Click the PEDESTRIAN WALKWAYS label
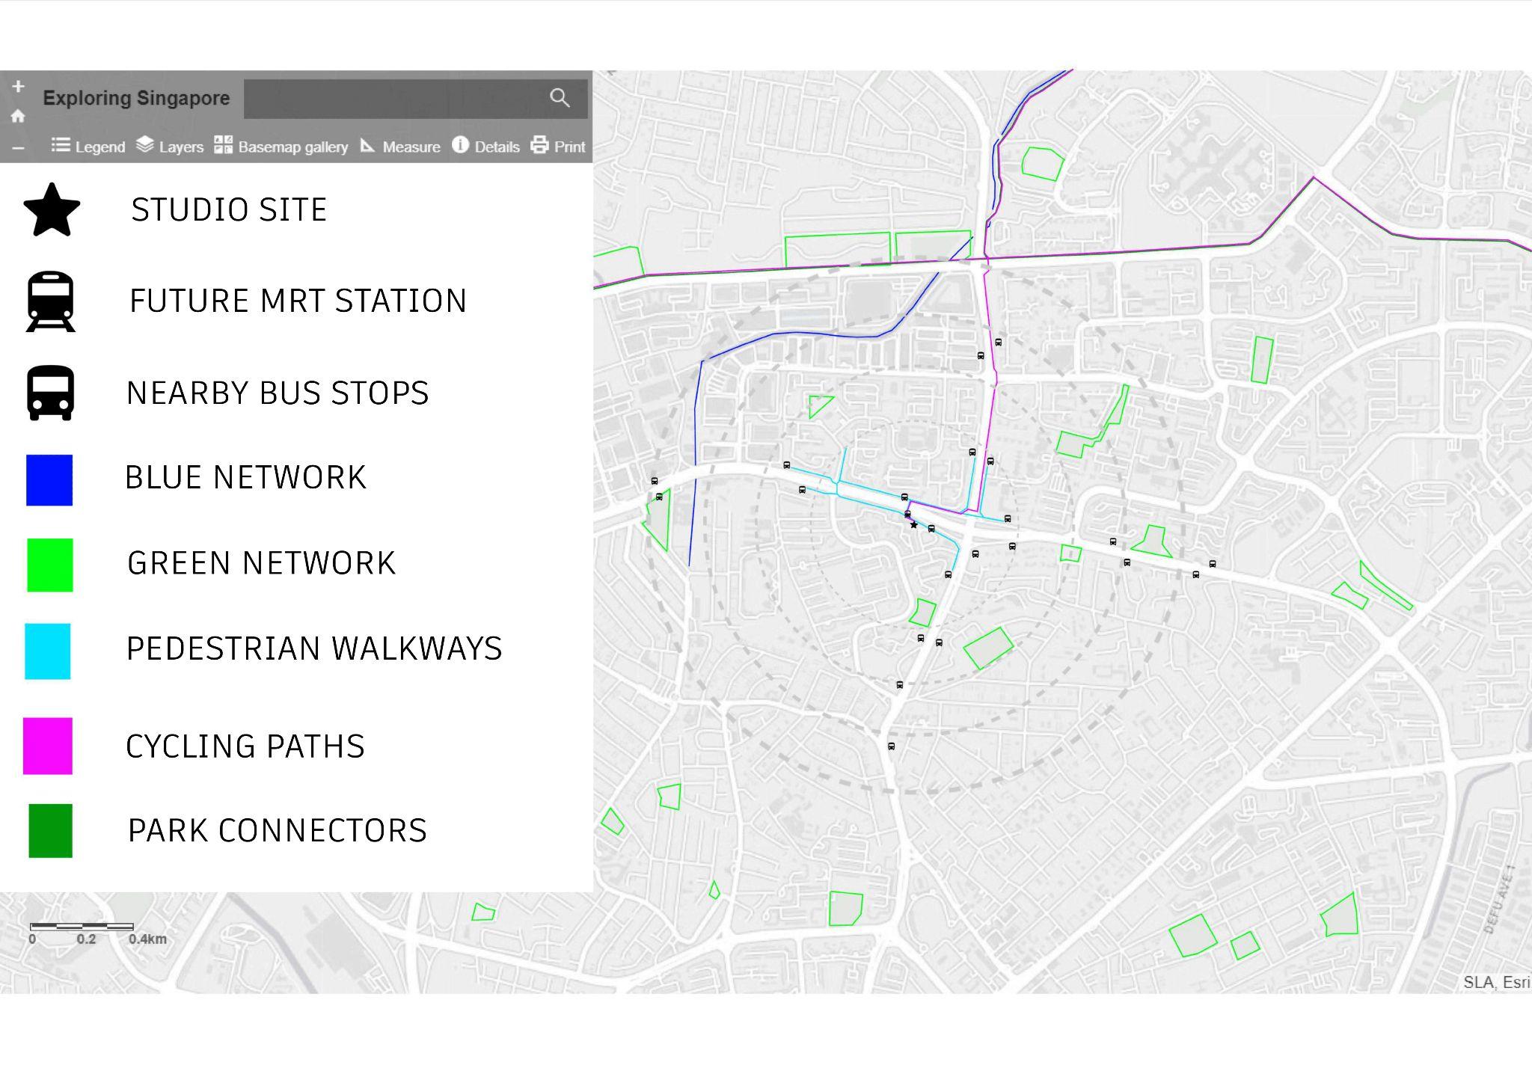The width and height of the screenshot is (1532, 1083). [314, 648]
